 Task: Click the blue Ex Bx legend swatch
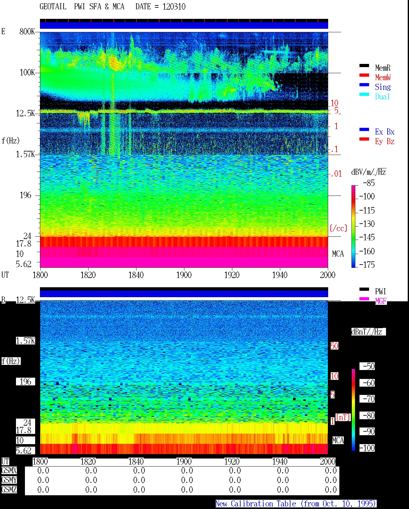point(364,129)
